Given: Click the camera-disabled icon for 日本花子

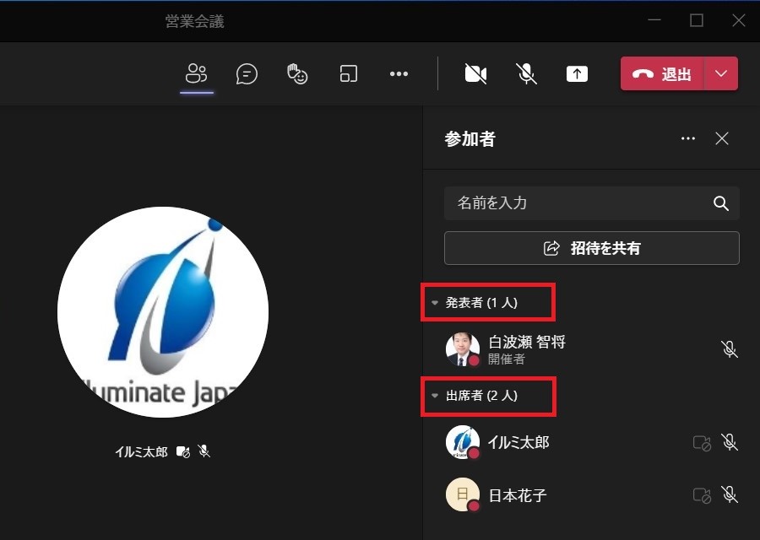Looking at the screenshot, I should click(x=702, y=495).
